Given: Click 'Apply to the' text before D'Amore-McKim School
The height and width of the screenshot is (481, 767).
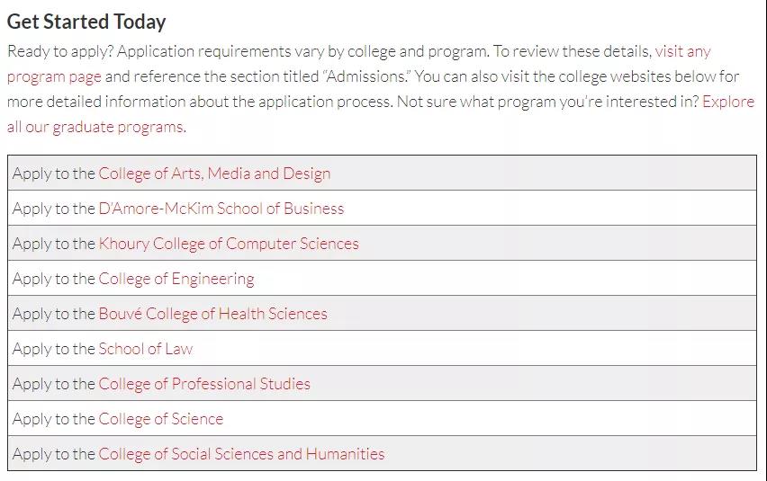Looking at the screenshot, I should pos(53,209).
